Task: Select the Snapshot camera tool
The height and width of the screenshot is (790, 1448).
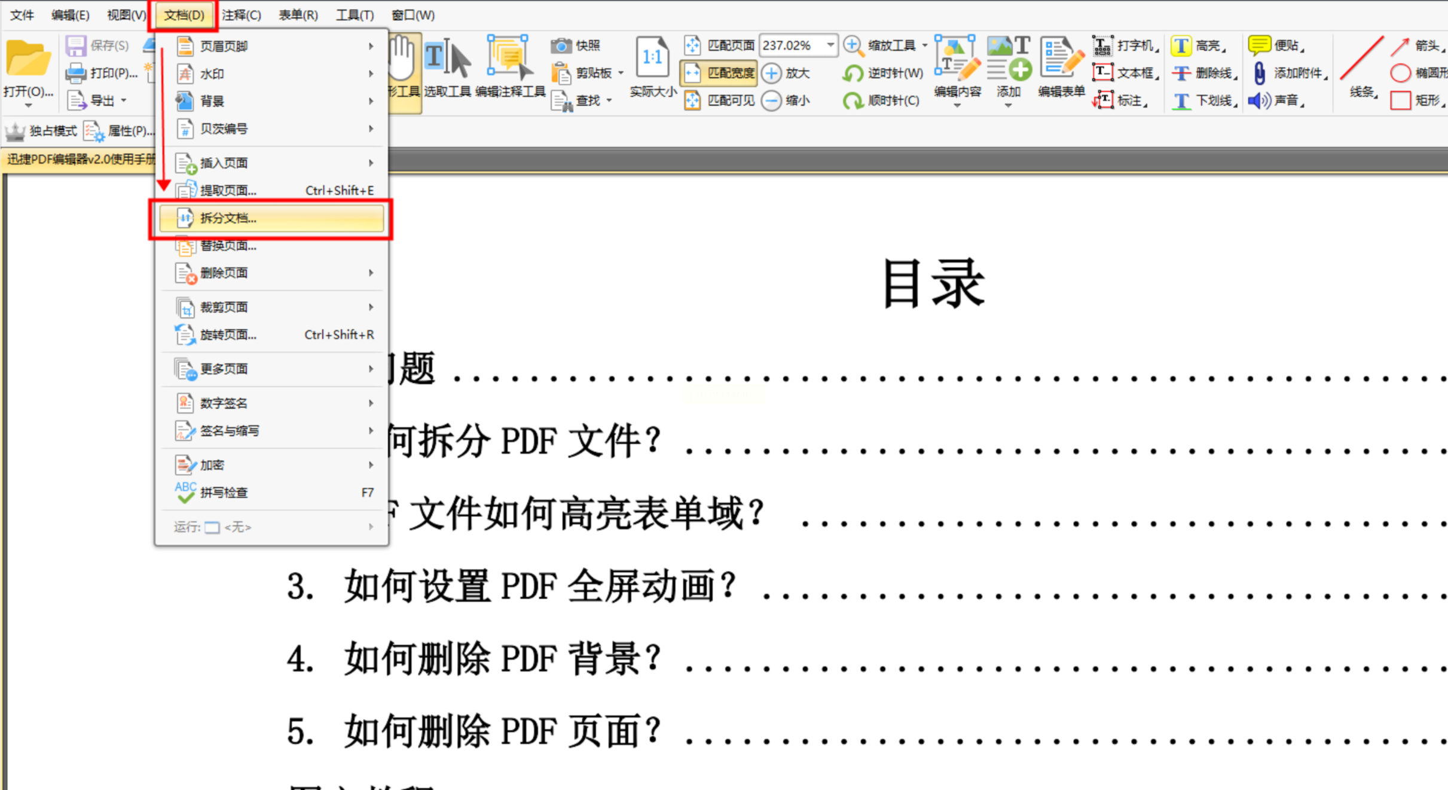Action: 561,45
